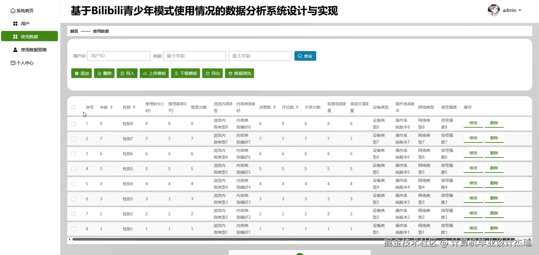Check the checkbox for row 序号 2
Screen dimensions: 539x255
click(x=73, y=139)
